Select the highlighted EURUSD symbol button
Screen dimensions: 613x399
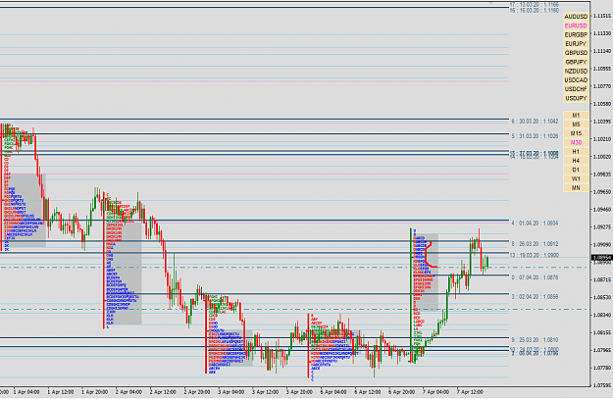tap(576, 25)
